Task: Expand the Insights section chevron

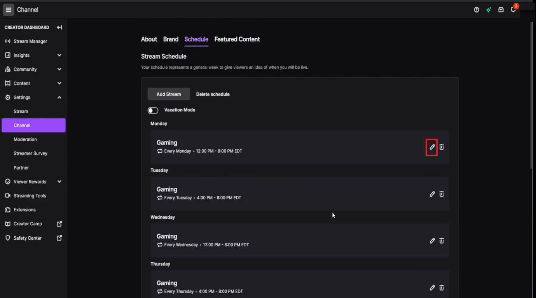Action: click(x=59, y=55)
